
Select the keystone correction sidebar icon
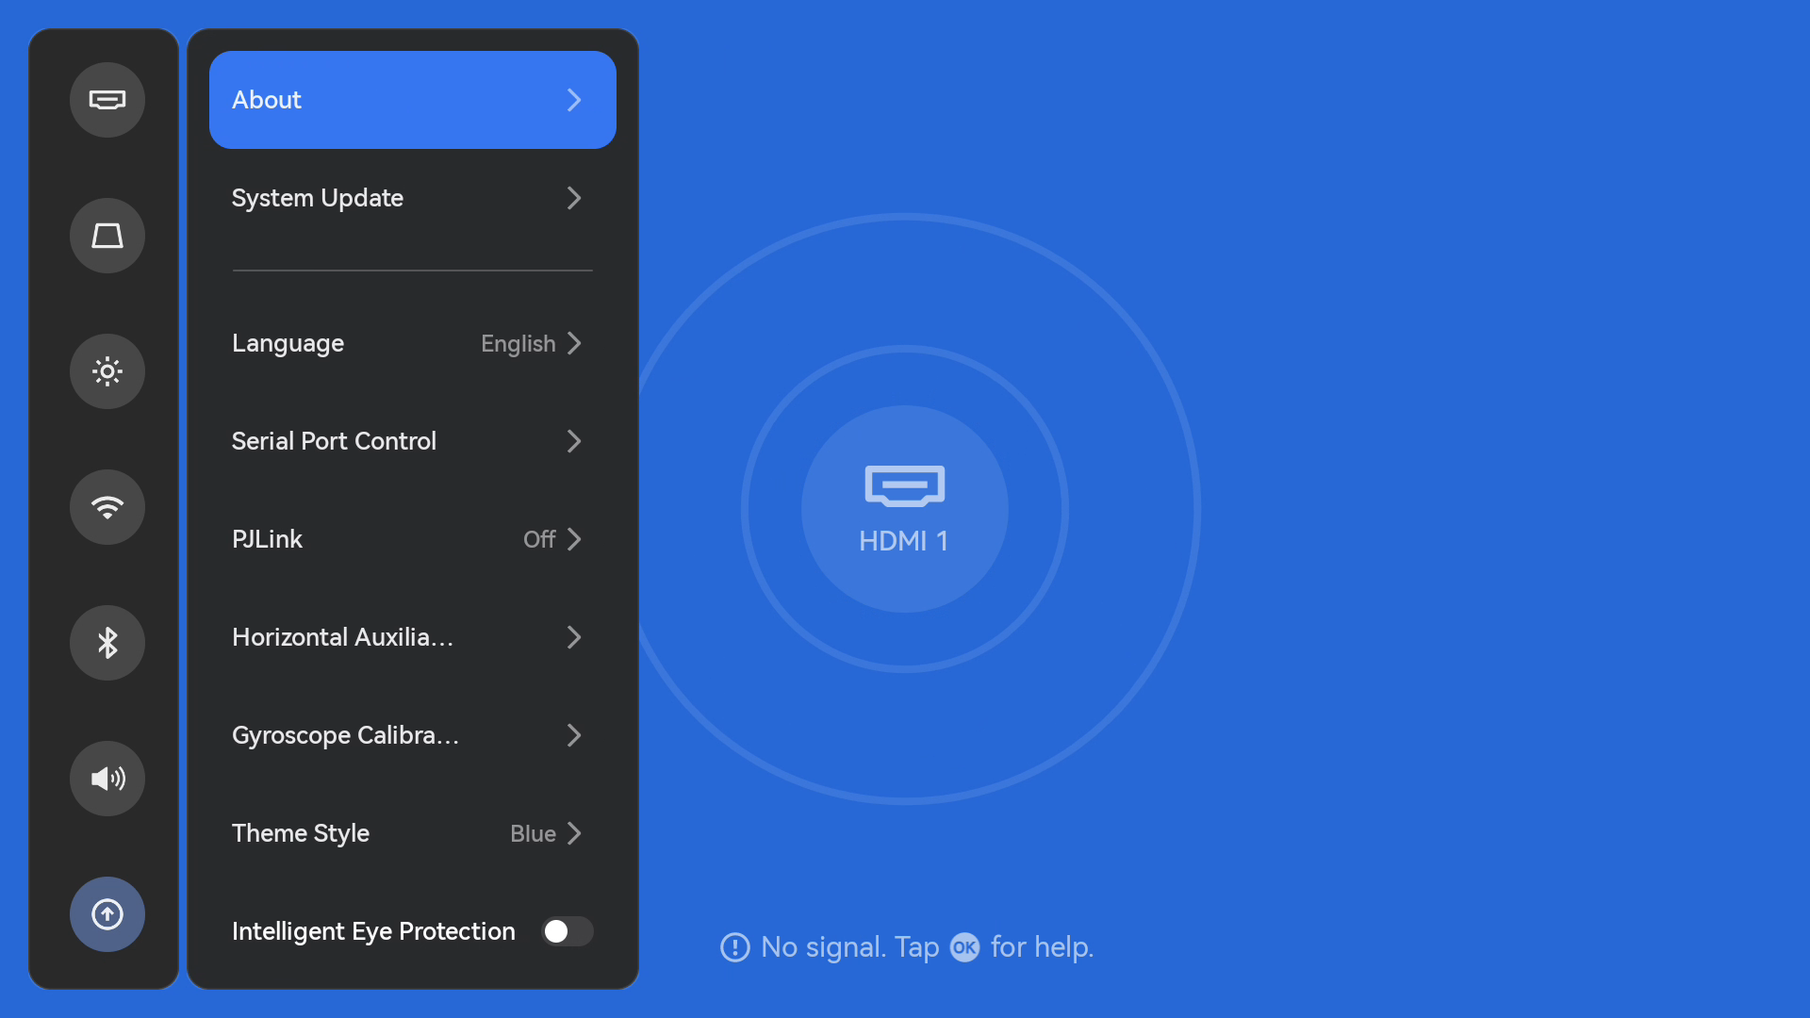coord(107,236)
